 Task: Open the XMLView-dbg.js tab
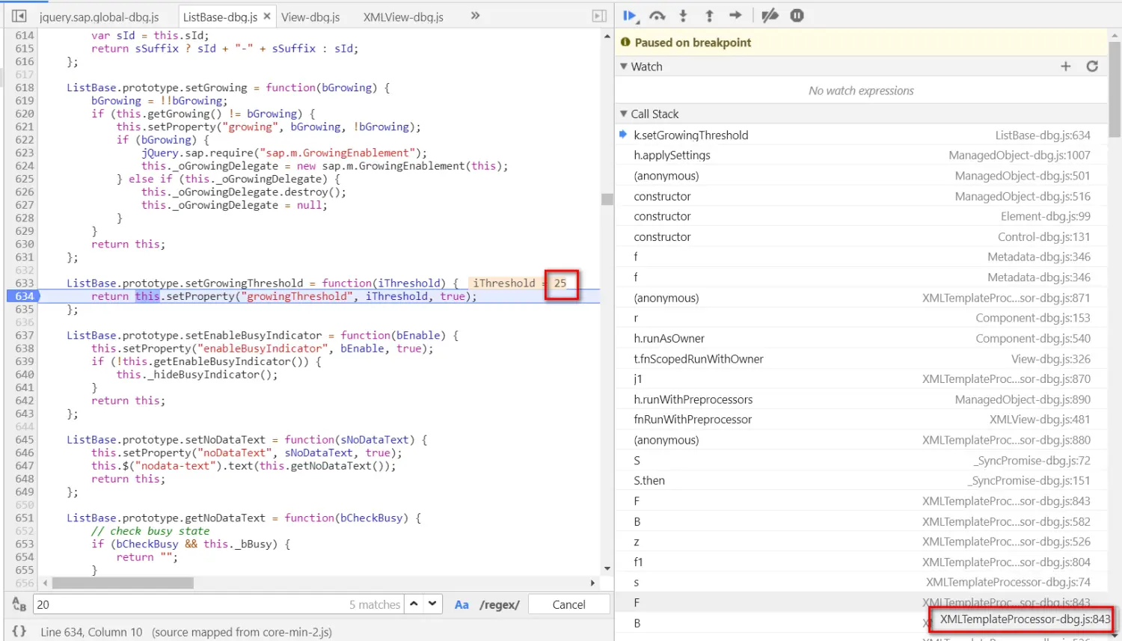pos(403,16)
